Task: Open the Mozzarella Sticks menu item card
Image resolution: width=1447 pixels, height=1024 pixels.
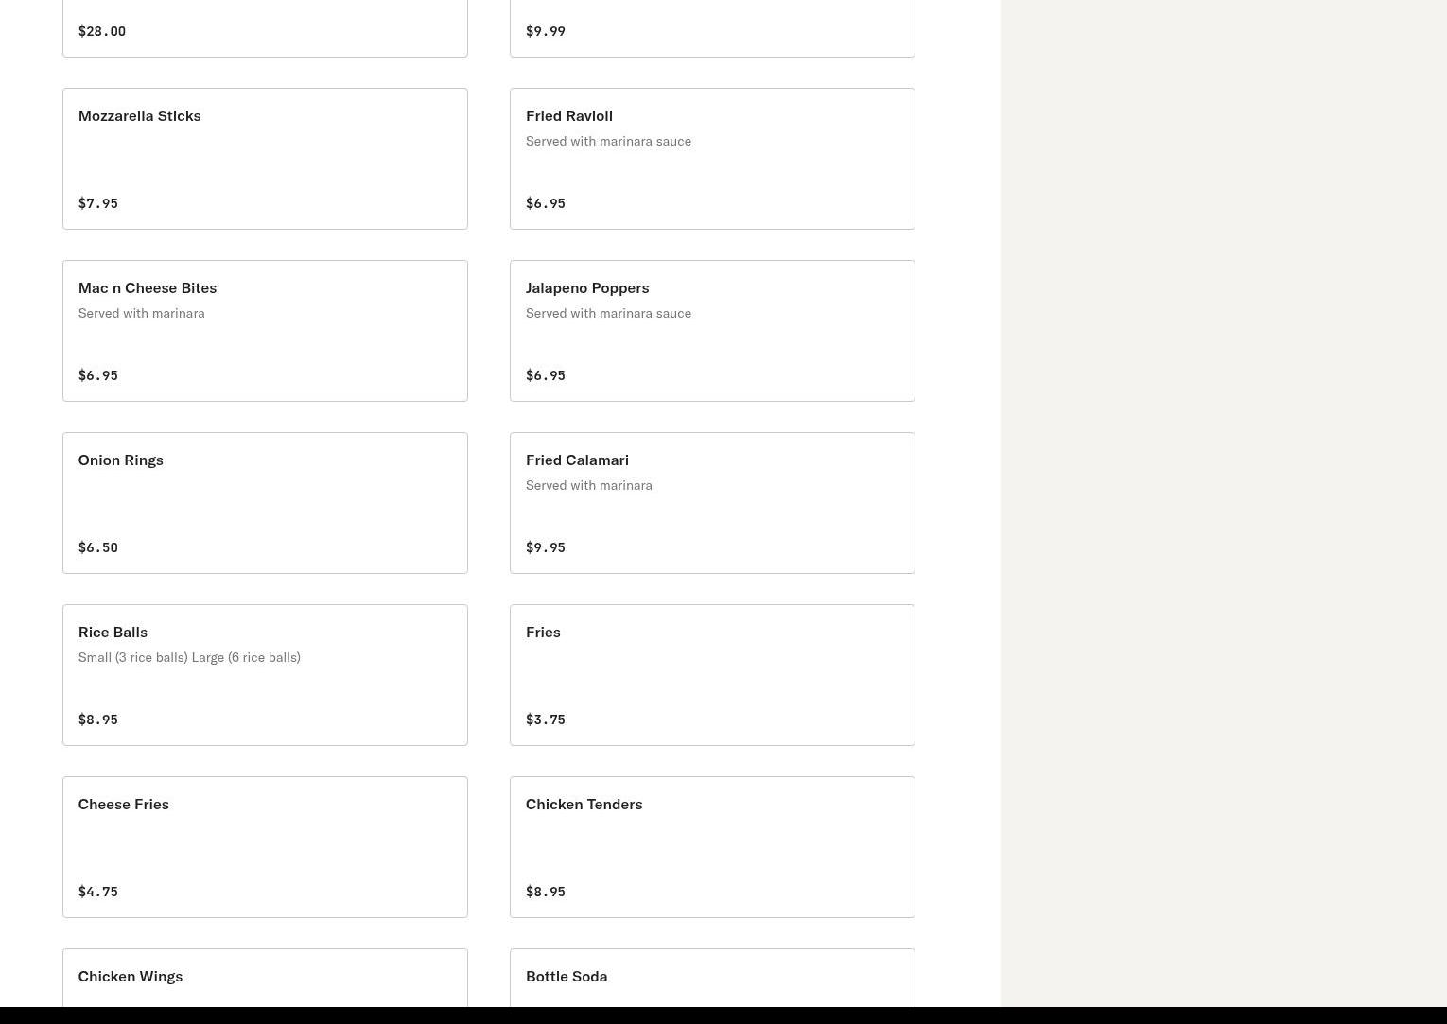Action: (x=265, y=159)
